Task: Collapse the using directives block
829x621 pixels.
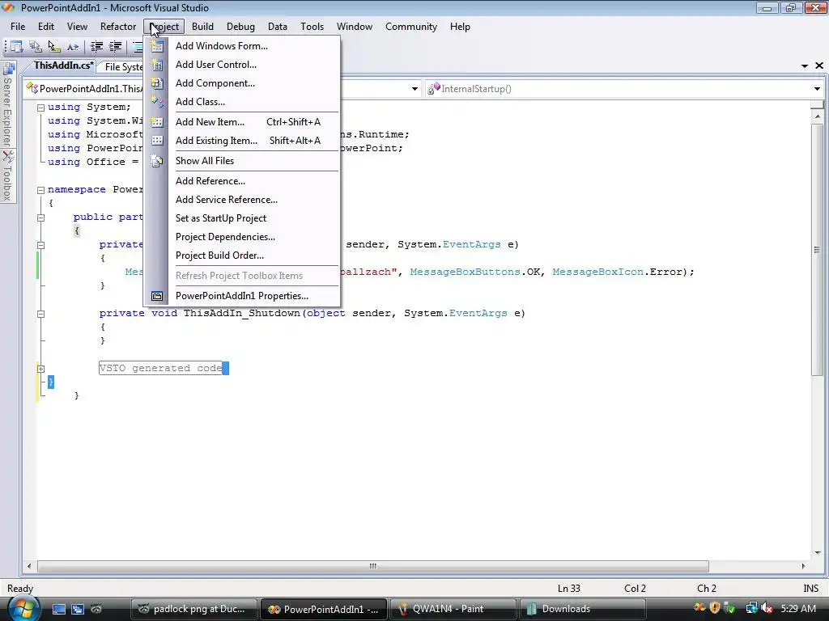Action: coord(40,108)
